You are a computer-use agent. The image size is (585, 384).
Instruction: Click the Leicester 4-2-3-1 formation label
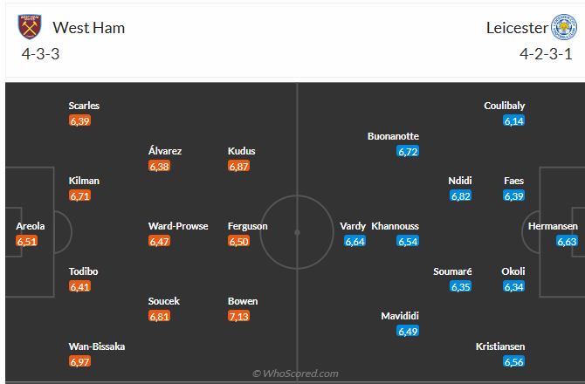tap(546, 54)
